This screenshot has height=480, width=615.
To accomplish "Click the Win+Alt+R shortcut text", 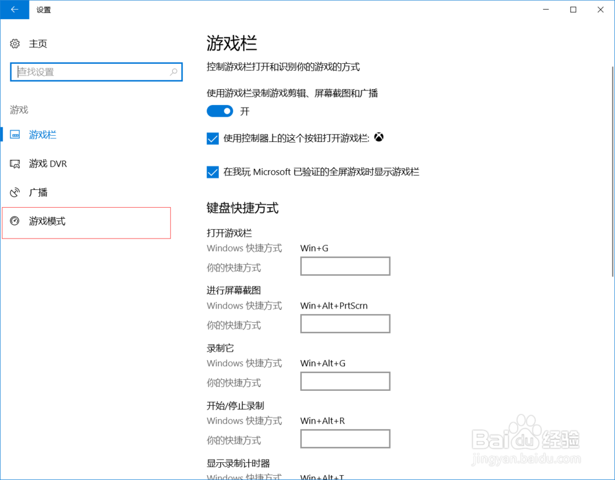I will tap(322, 421).
